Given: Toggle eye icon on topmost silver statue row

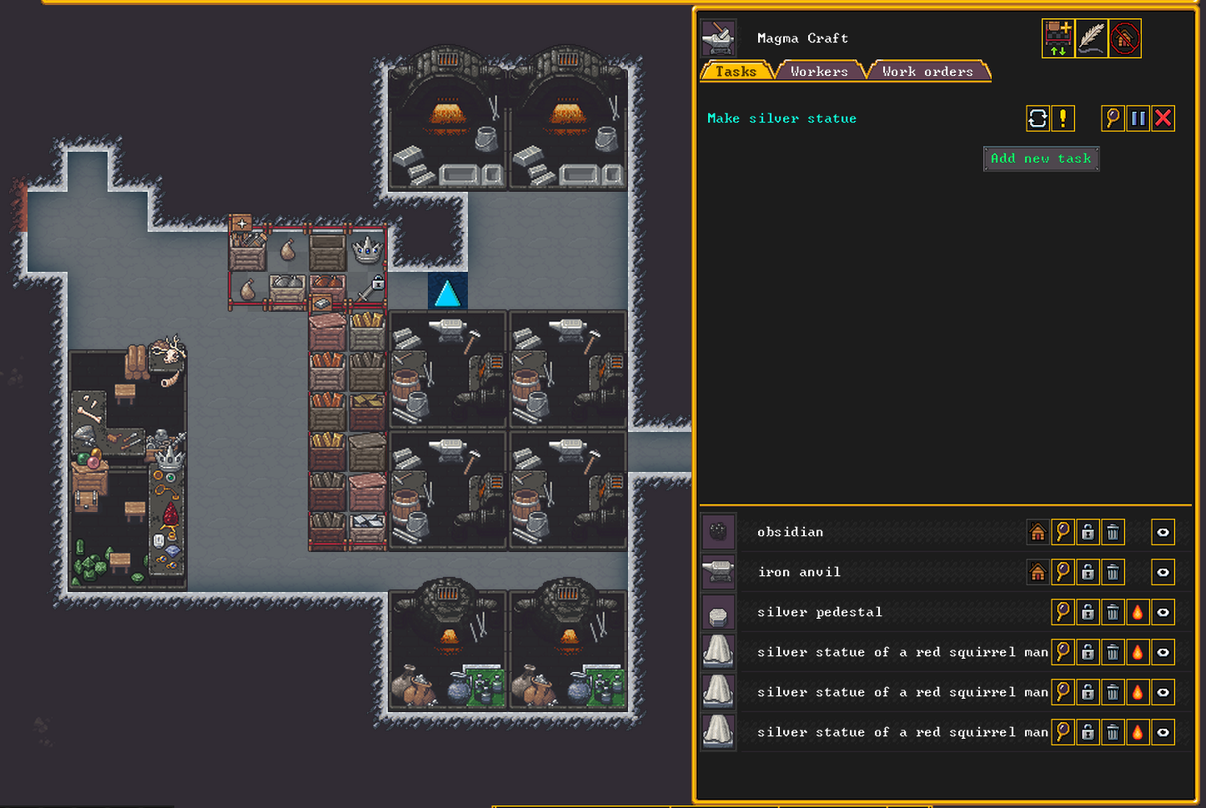Looking at the screenshot, I should [1163, 652].
